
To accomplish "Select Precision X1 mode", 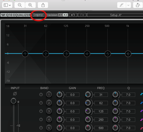I will pos(60,15).
